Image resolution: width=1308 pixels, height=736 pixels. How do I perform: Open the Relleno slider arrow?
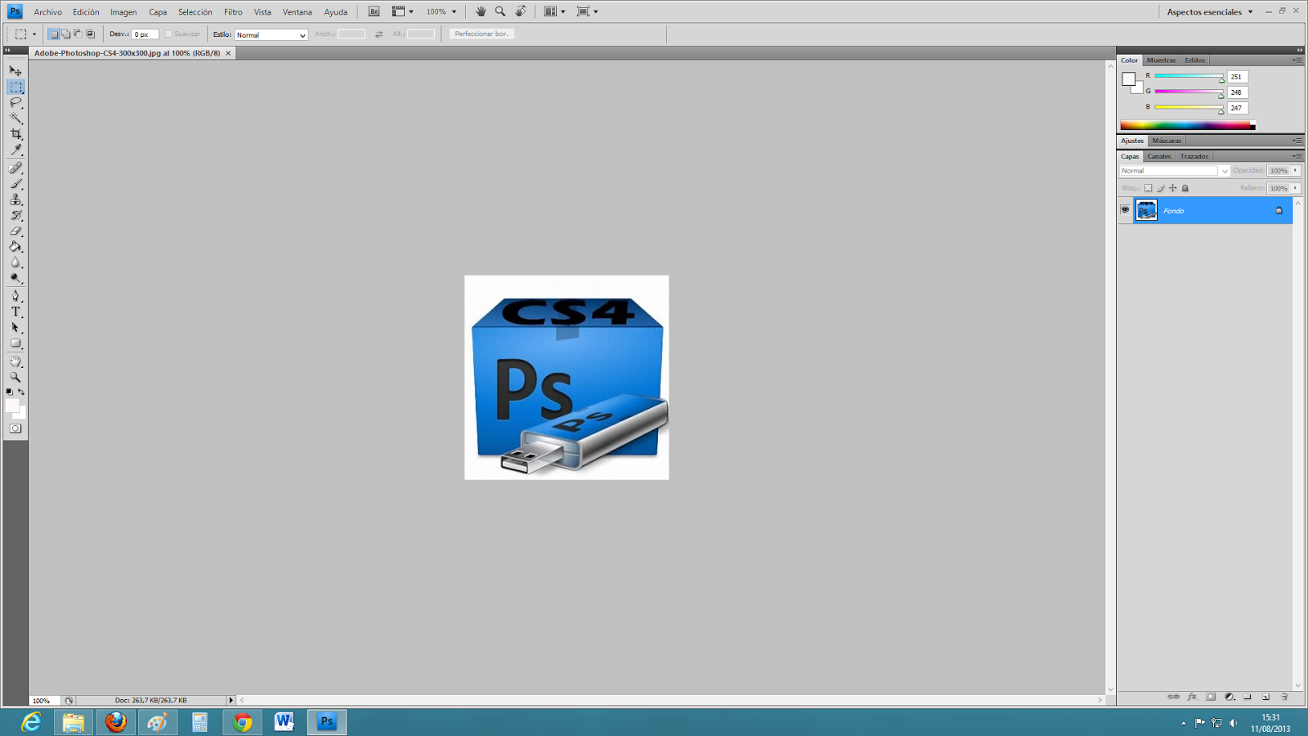[x=1296, y=188]
